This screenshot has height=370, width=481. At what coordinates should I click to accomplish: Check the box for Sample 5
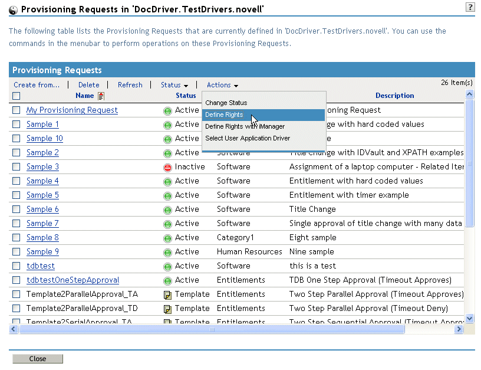click(17, 195)
